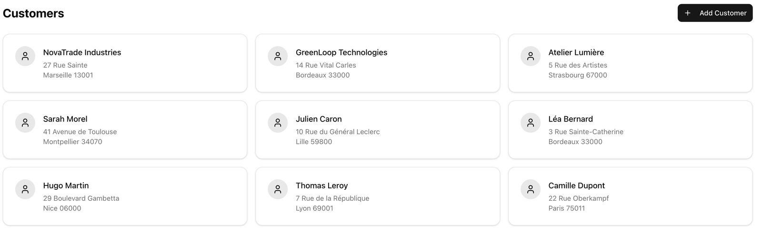The image size is (762, 232).
Task: Select Camille Dupont's Rue Oberkampf address
Action: click(x=578, y=198)
